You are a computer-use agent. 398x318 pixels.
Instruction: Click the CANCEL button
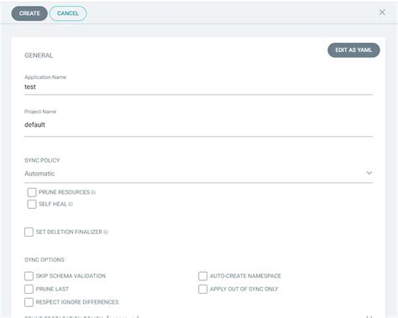[x=68, y=13]
